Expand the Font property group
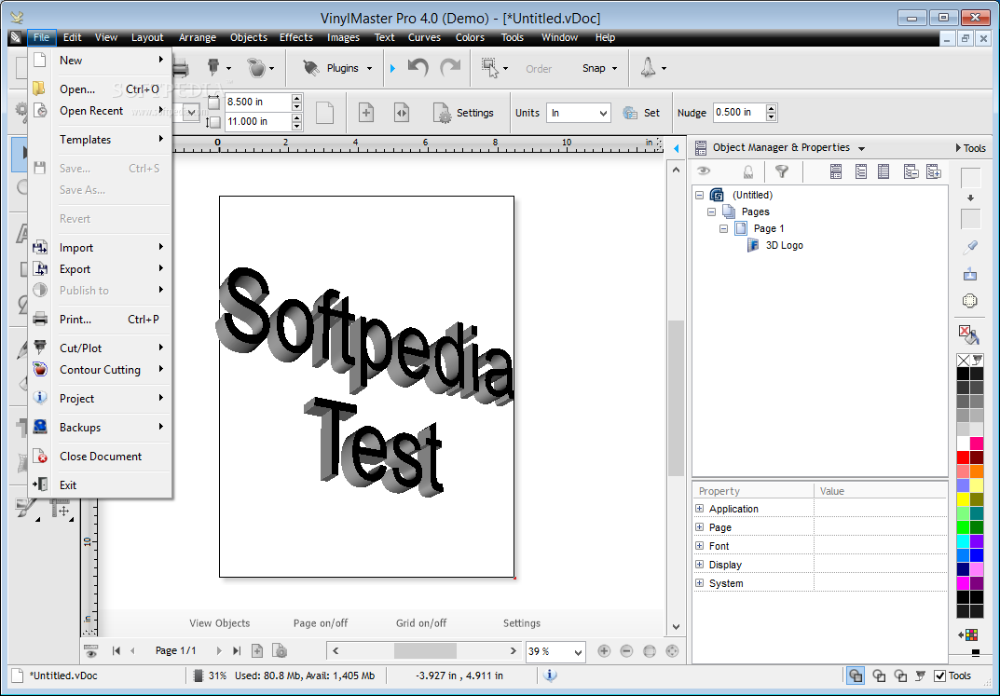 (x=700, y=546)
